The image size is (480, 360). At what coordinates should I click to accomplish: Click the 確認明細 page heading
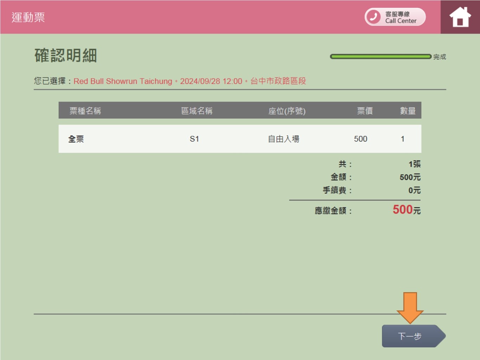click(x=66, y=56)
